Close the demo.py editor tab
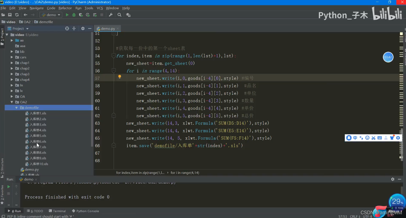406x218 pixels. pyautogui.click(x=118, y=29)
